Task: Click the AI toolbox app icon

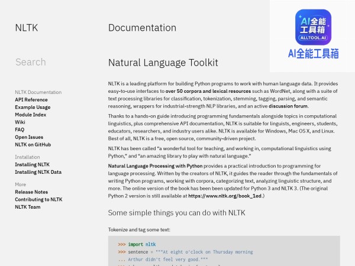Action: click(x=313, y=27)
